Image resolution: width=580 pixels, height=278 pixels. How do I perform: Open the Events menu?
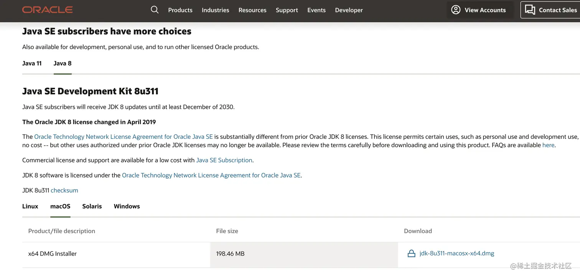click(316, 10)
